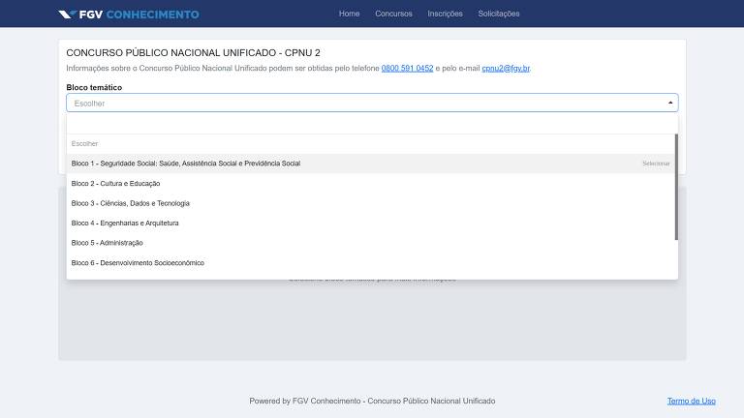Choose Bloco 2 - Cultura e Educação

click(371, 183)
